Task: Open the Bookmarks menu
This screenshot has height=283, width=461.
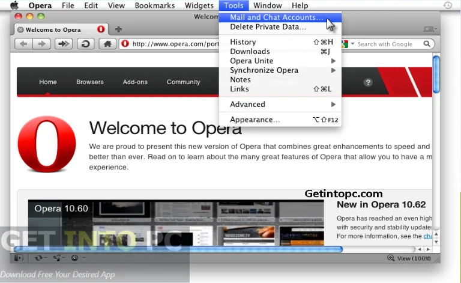Action: click(155, 5)
